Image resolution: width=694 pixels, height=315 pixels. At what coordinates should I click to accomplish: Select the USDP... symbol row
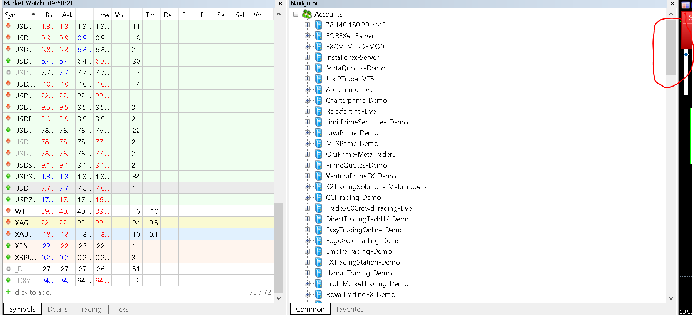(138, 119)
